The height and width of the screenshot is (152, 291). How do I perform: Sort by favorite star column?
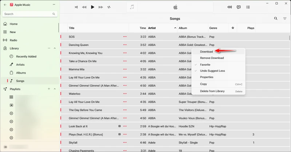point(233,28)
